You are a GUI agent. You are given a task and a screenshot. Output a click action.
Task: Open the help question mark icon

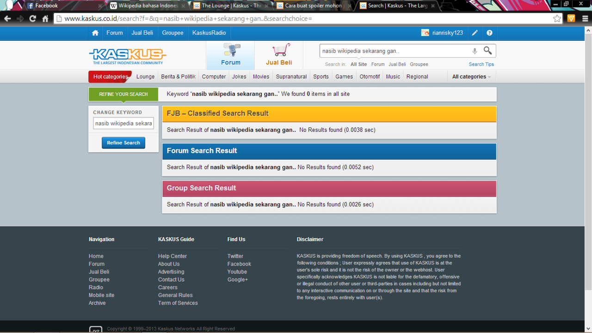pos(489,33)
